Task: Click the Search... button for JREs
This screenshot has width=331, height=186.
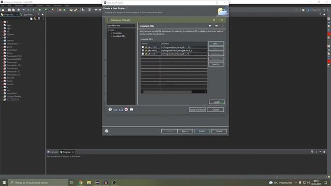Action: click(216, 64)
